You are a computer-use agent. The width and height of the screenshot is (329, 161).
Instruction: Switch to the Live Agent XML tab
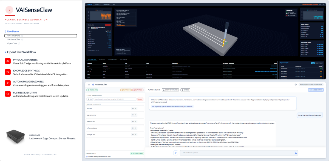(113, 59)
